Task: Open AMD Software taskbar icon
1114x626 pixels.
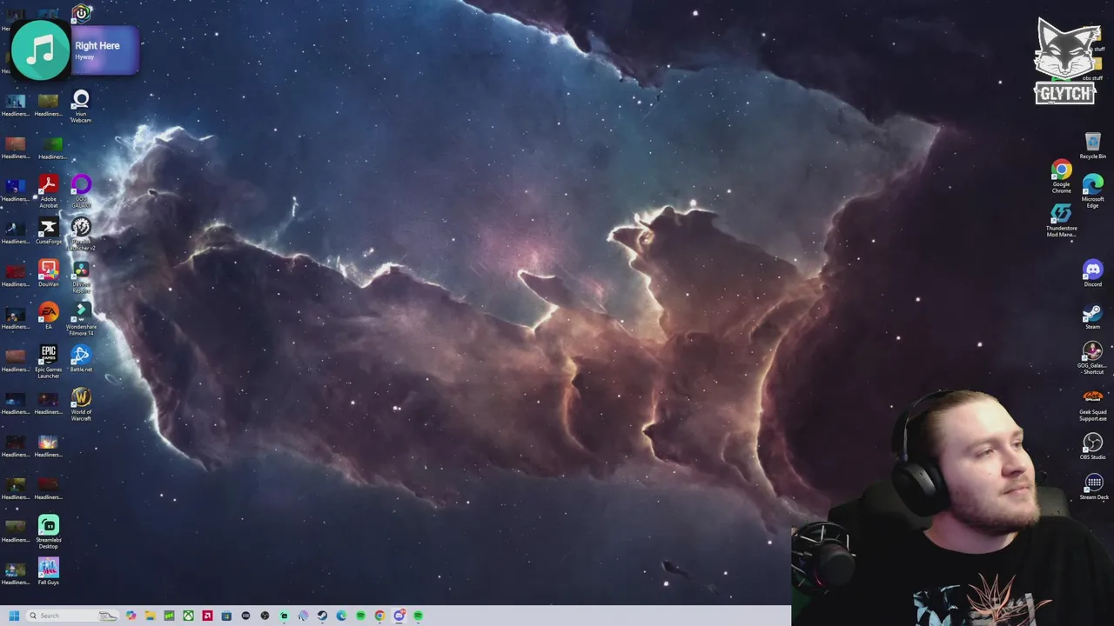Action: tap(207, 616)
